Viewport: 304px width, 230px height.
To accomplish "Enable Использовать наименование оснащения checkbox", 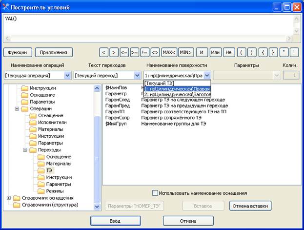I will click(155, 193).
